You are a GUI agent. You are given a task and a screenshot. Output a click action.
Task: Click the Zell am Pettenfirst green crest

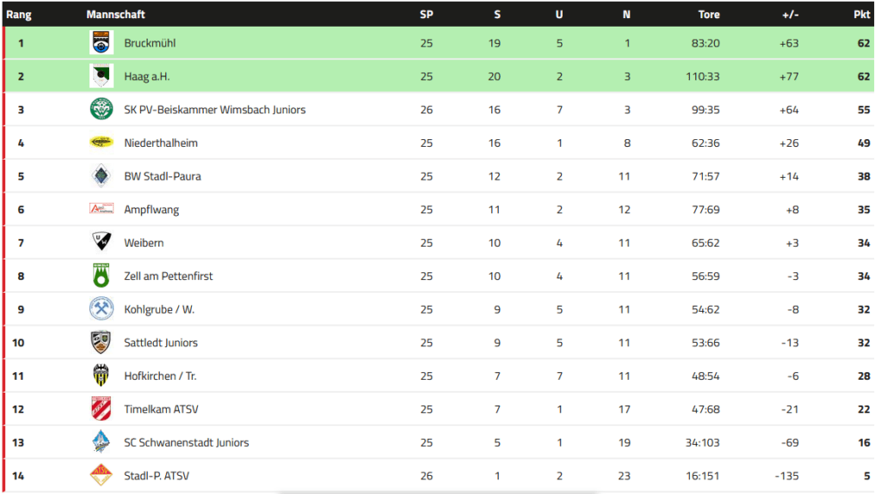(102, 276)
